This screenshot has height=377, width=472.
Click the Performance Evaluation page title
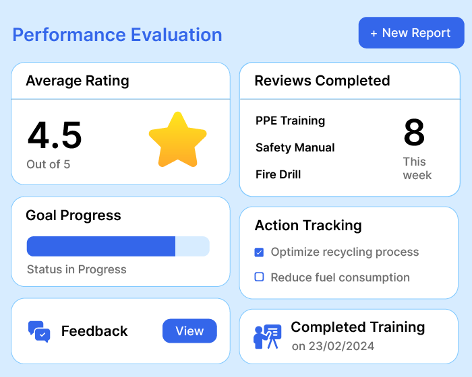pyautogui.click(x=117, y=35)
